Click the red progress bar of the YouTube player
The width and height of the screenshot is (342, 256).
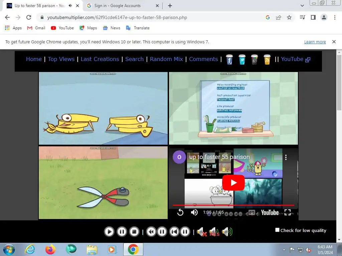(233, 205)
